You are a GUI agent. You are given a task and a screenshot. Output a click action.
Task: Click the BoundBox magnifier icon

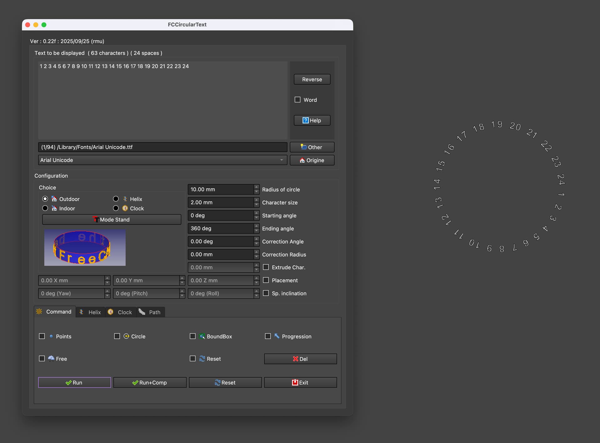(x=202, y=336)
